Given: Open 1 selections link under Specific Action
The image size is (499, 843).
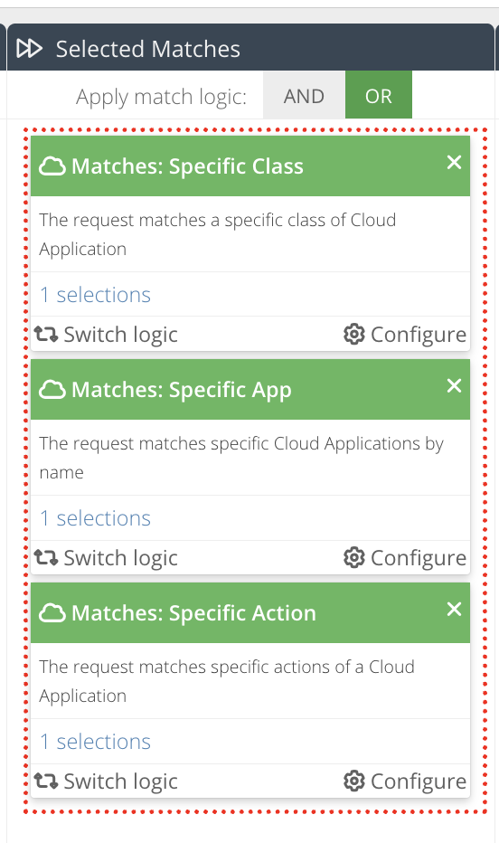Looking at the screenshot, I should click(95, 742).
